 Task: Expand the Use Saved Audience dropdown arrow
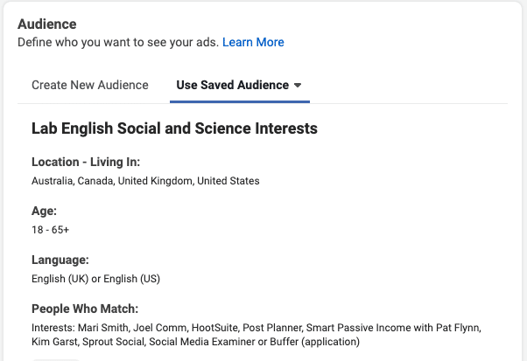point(298,85)
